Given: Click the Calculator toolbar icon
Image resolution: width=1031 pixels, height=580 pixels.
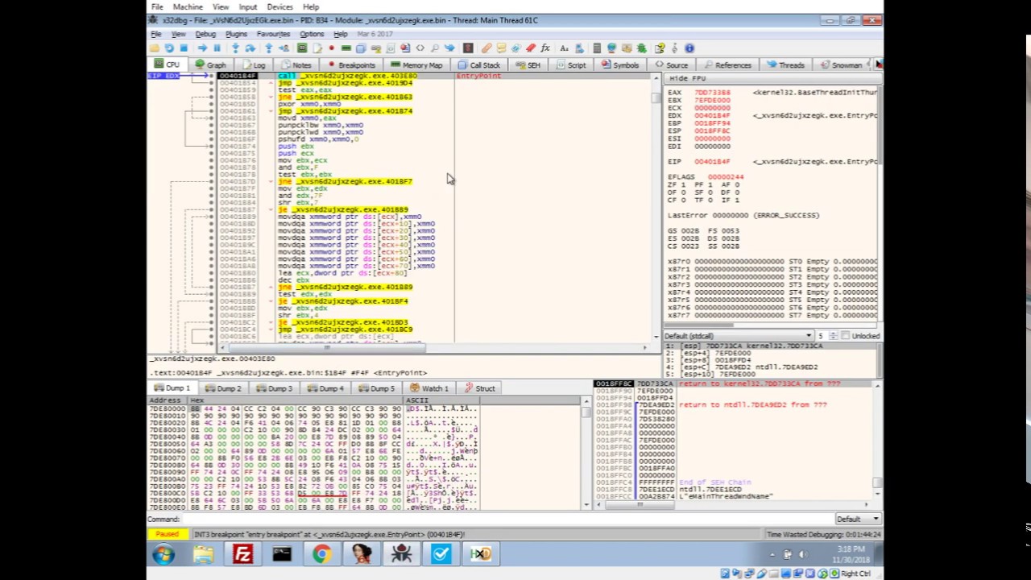Looking at the screenshot, I should (597, 48).
